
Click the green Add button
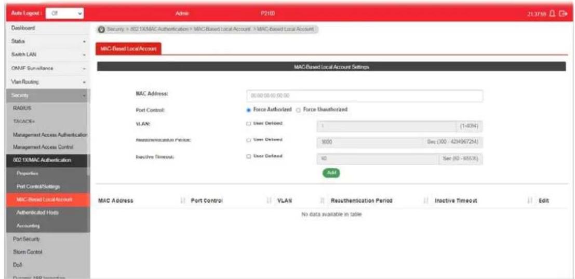pos(331,172)
